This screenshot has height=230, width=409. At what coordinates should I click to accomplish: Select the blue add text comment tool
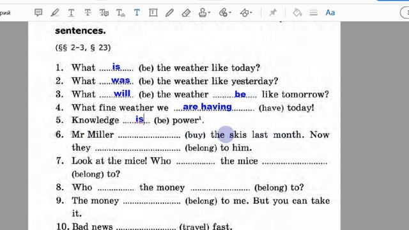(x=137, y=13)
